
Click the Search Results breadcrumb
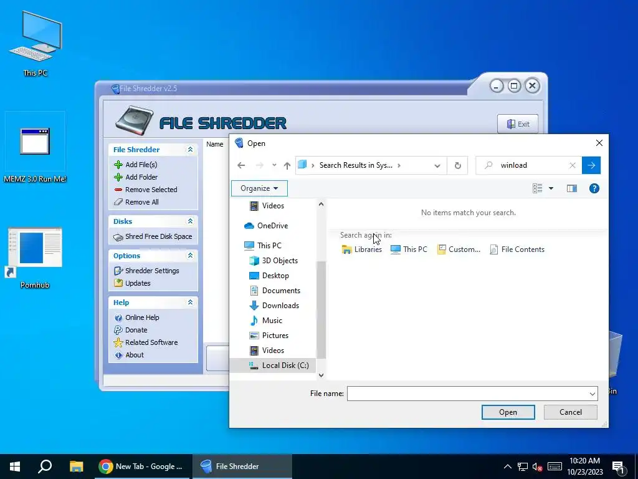coord(356,165)
